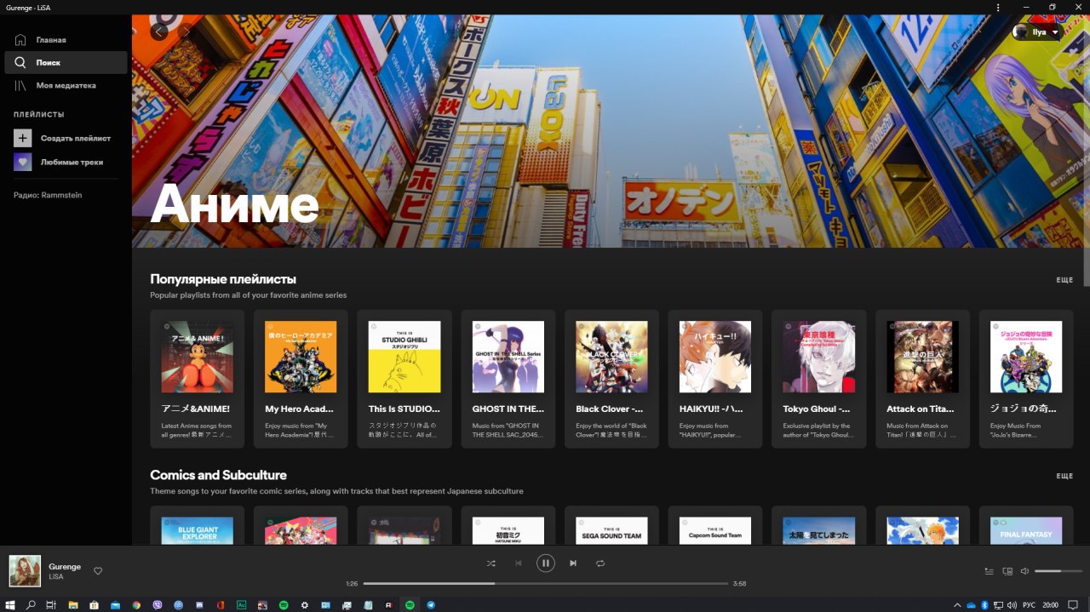
Task: Open the Blue Giant Explorer playlist
Action: click(197, 526)
